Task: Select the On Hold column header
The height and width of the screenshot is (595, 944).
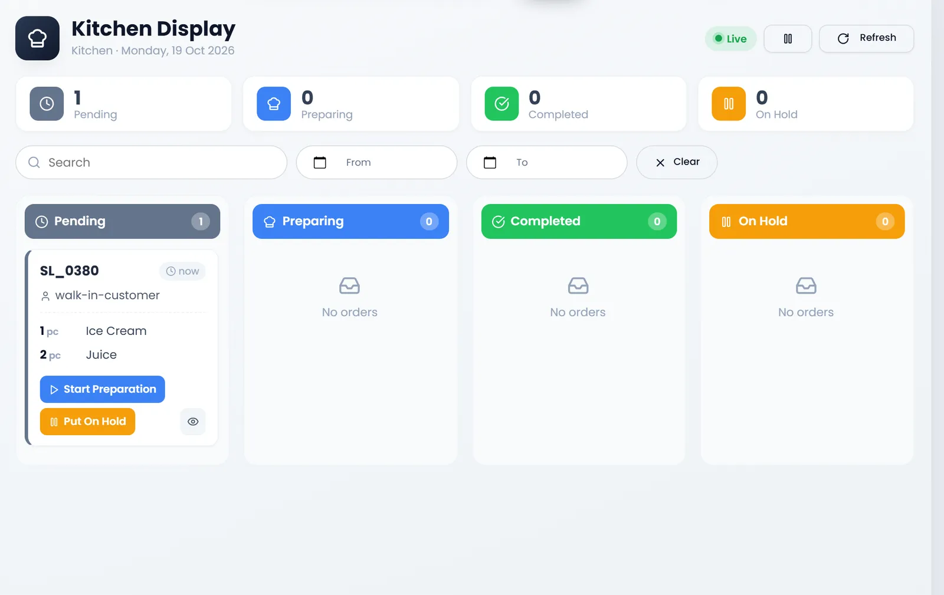Action: tap(807, 222)
